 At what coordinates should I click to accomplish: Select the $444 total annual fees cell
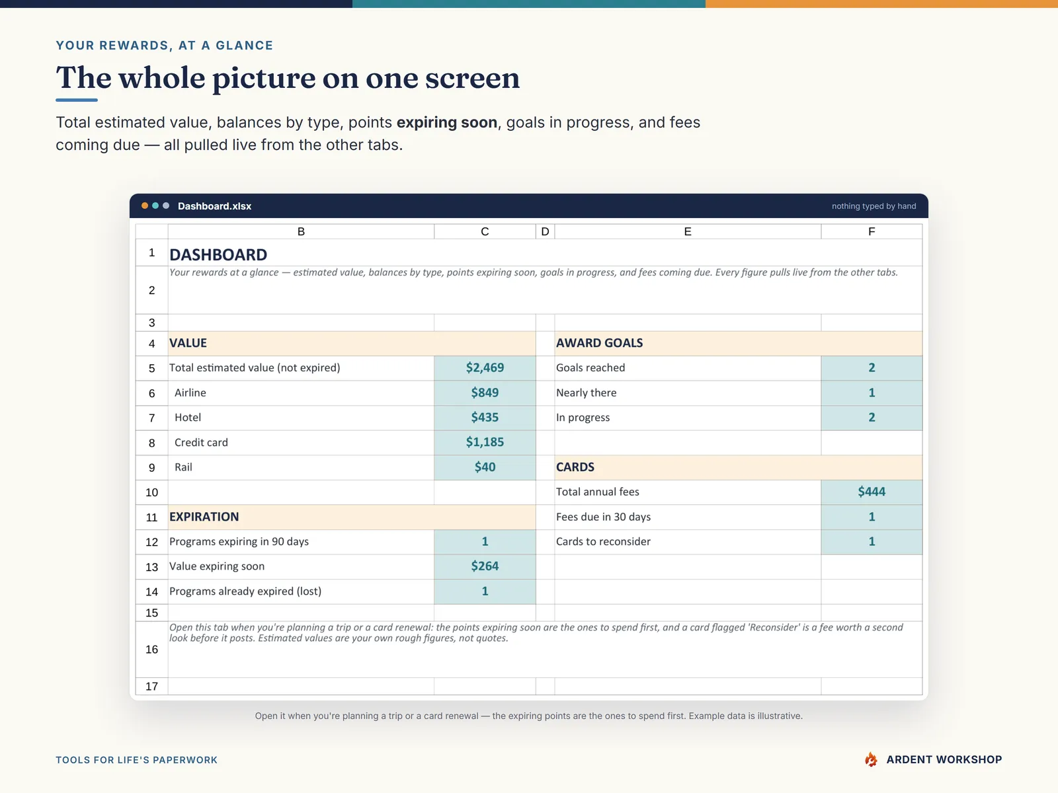872,492
